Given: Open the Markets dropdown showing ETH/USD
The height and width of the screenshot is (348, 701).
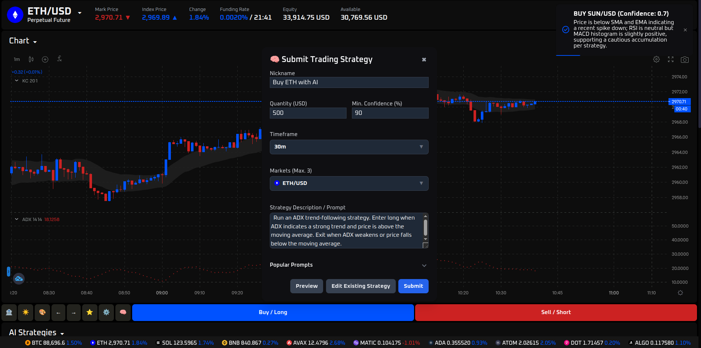Looking at the screenshot, I should [349, 183].
